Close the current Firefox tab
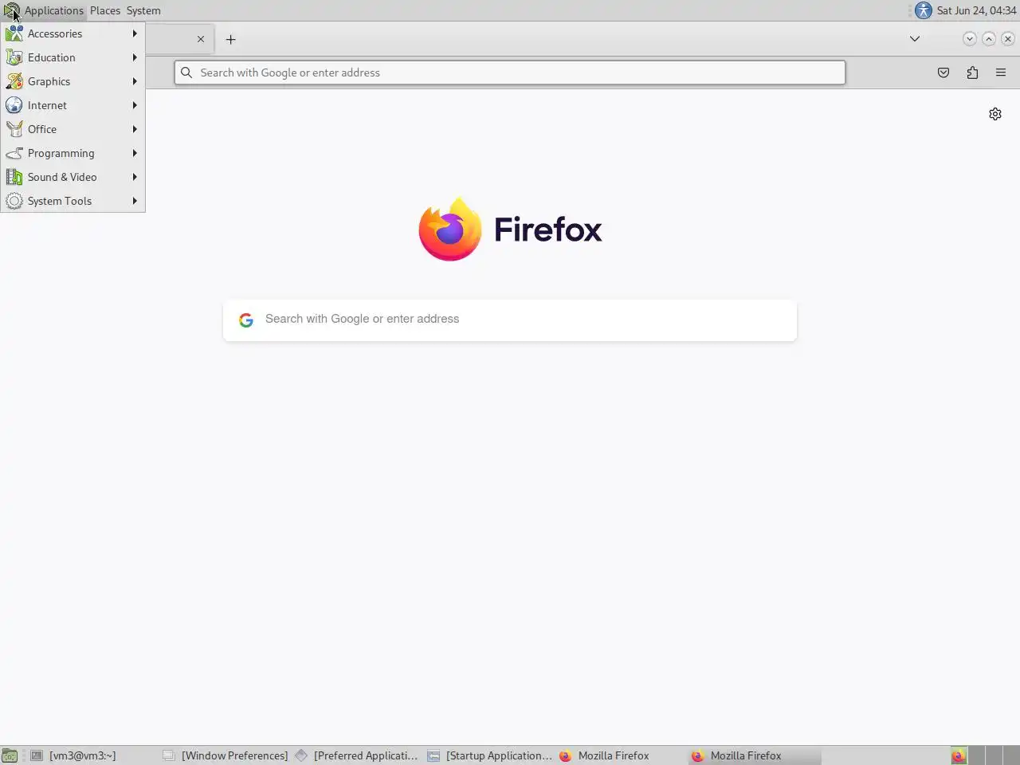Screen dimensions: 1020x765 tap(201, 39)
